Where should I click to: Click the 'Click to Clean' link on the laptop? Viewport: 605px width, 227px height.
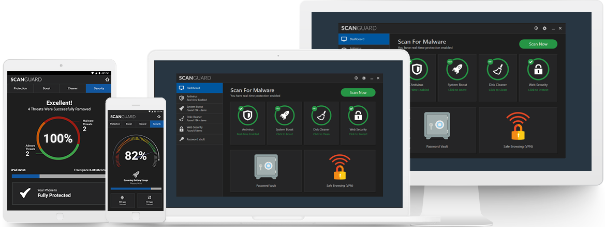321,134
